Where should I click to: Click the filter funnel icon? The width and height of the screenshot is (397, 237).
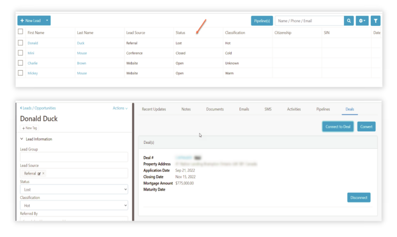click(375, 21)
